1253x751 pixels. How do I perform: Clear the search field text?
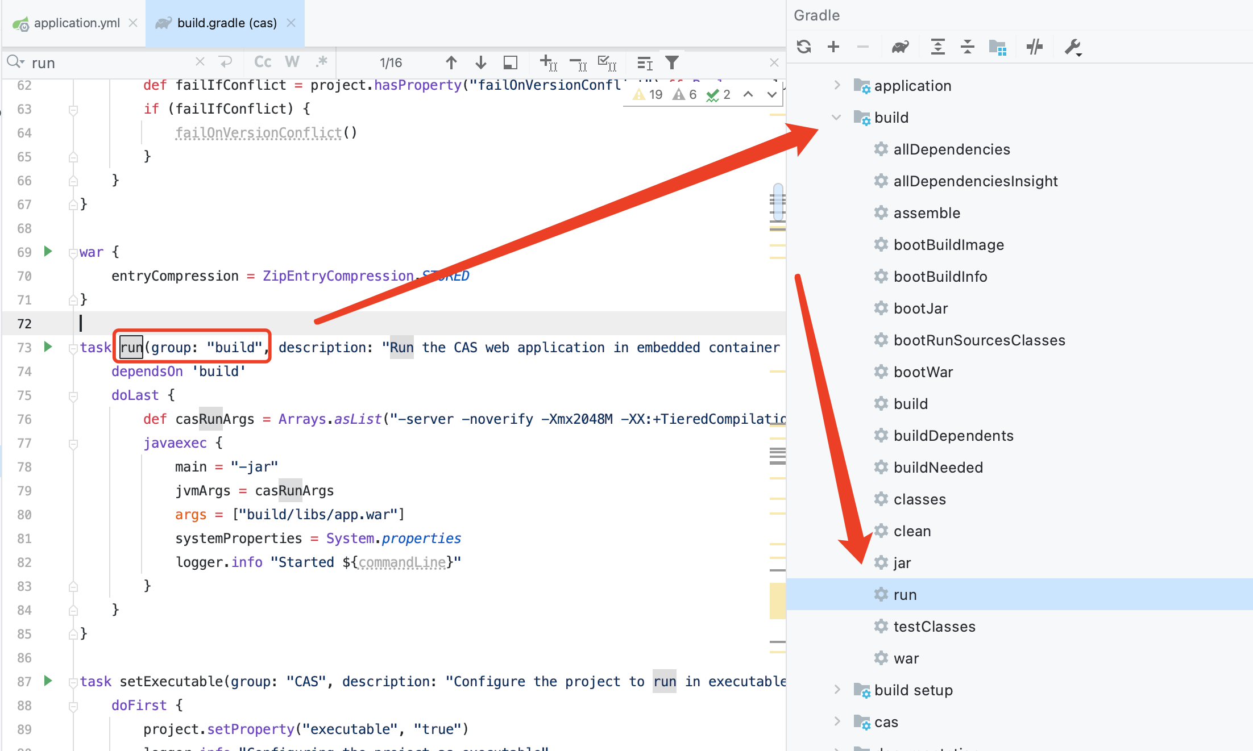[200, 61]
